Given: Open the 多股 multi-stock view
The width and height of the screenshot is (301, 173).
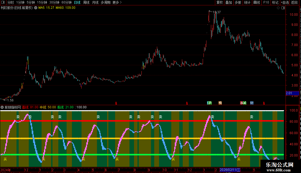Looking at the screenshot, I should (x=238, y=2).
